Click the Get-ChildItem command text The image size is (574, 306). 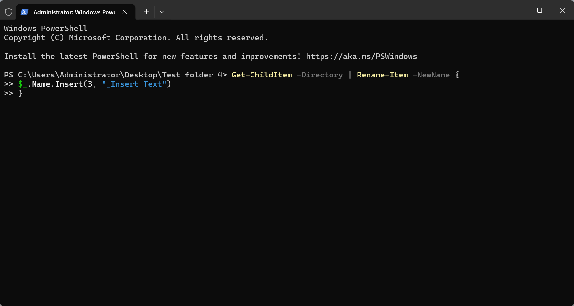pos(261,75)
